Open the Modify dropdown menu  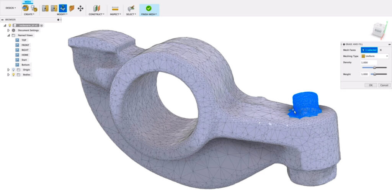click(62, 14)
